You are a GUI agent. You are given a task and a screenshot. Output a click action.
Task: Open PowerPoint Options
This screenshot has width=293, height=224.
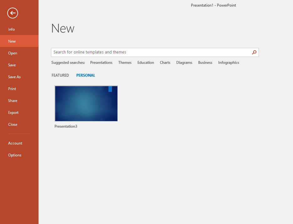pyautogui.click(x=15, y=155)
